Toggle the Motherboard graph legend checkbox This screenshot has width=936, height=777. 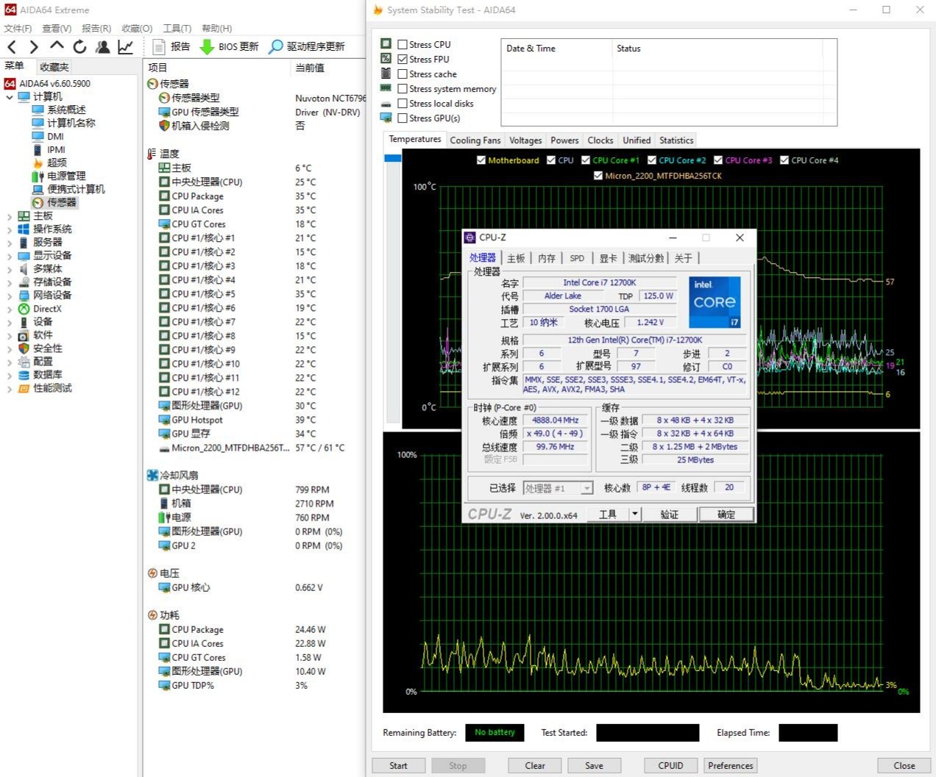(481, 160)
